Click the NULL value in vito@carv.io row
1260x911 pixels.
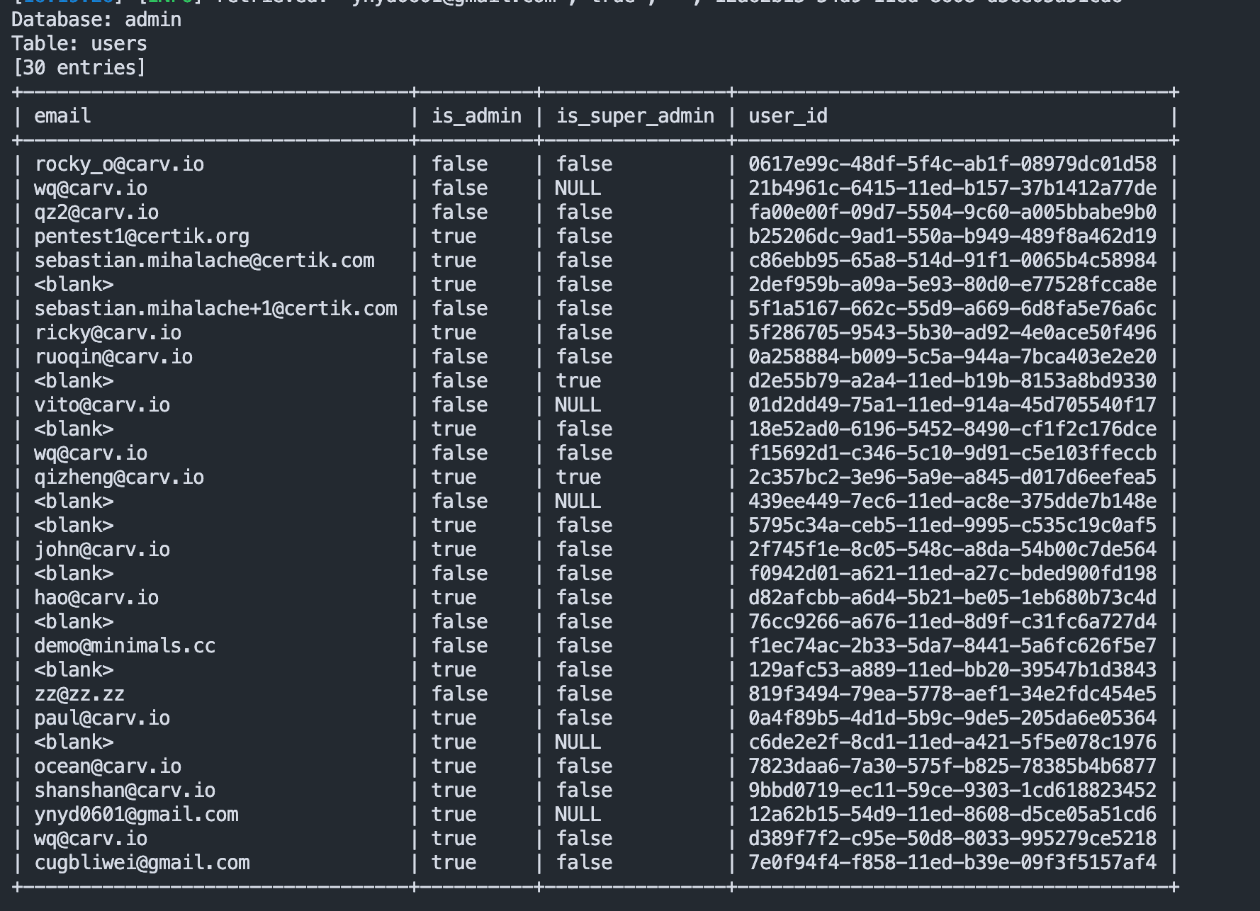[578, 405]
